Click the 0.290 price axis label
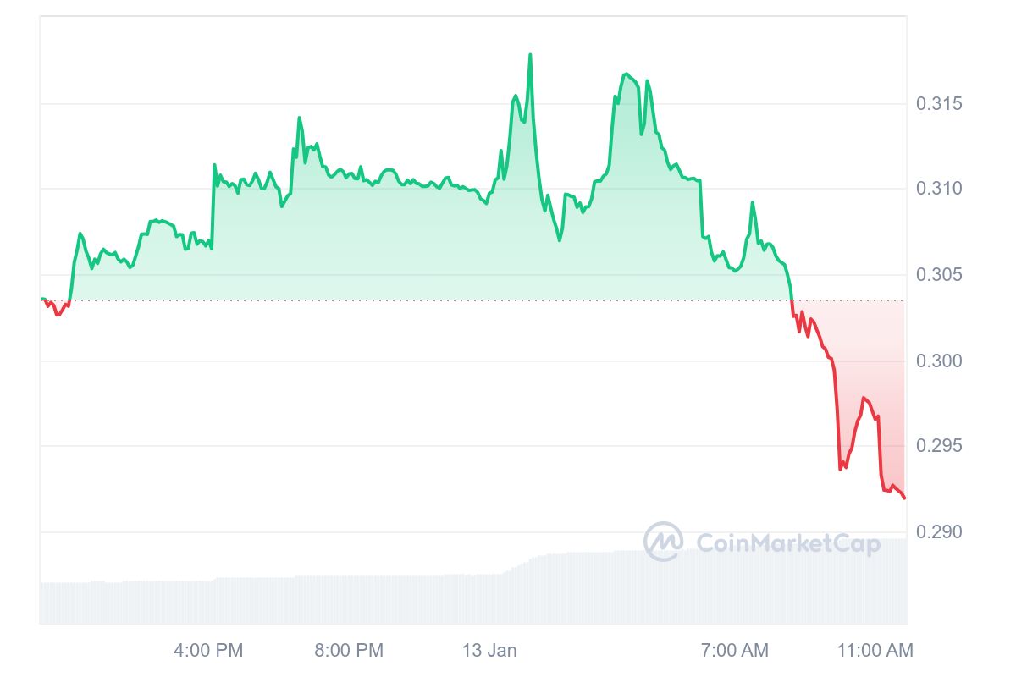The image size is (1016, 677). (939, 532)
